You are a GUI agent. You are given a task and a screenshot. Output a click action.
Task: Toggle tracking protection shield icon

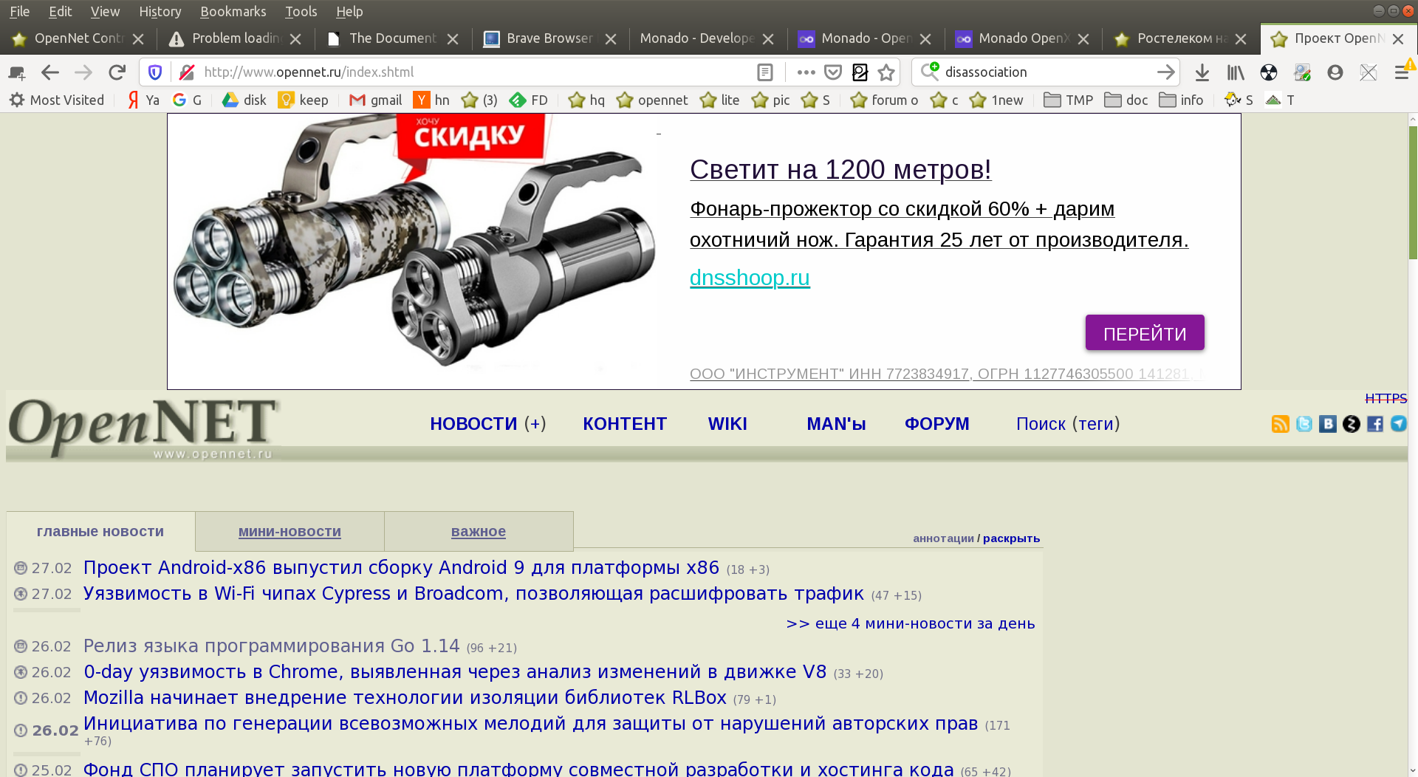point(155,72)
